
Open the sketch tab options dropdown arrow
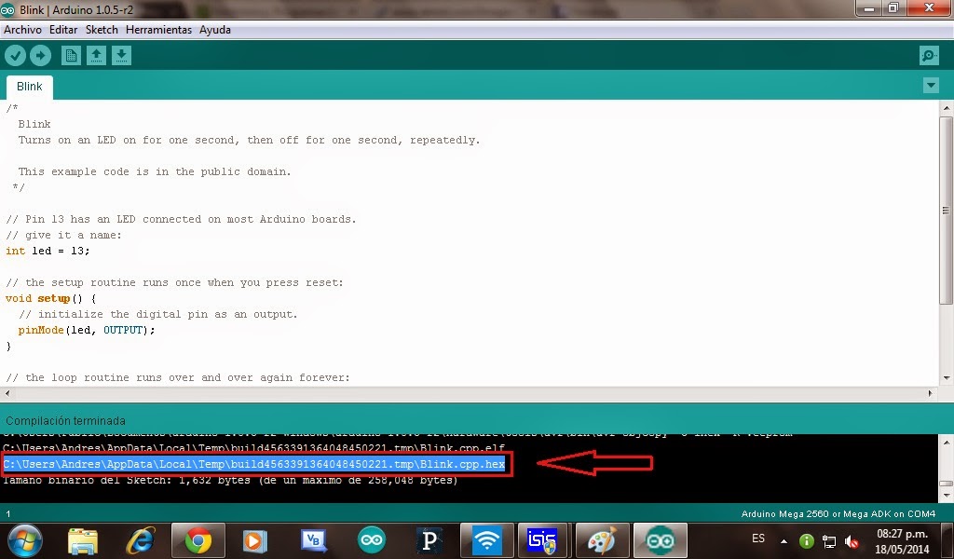931,85
